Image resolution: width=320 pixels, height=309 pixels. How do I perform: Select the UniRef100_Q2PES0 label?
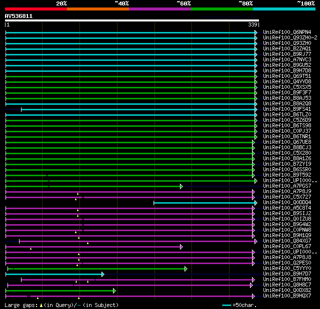click(x=287, y=263)
